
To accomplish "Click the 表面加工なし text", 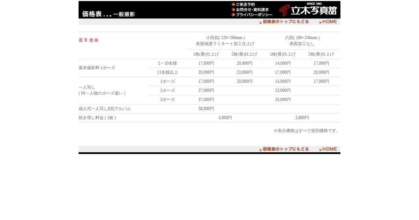I will pos(302,44).
